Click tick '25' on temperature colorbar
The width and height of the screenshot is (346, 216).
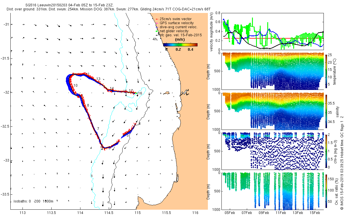pyautogui.click(x=330, y=55)
